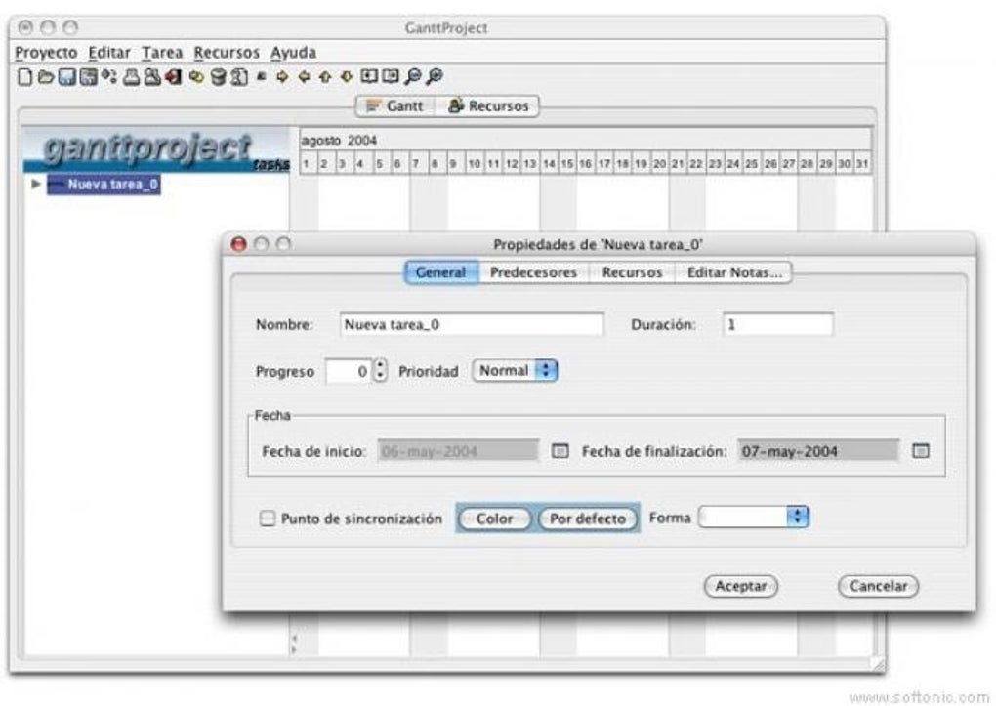Viewport: 996px width, 706px height.
Task: Click the yellow new task icon
Action: click(x=196, y=77)
